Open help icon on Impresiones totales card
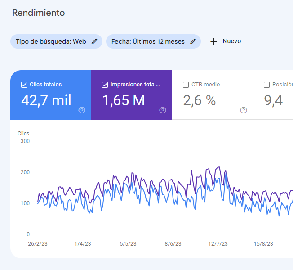 coord(163,110)
